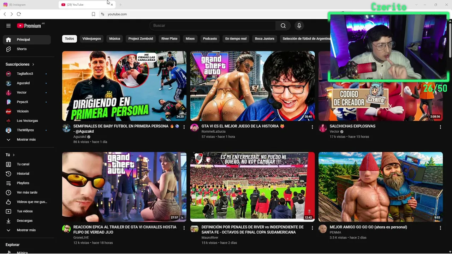Open TheWillyrex subscription channel
452x254 pixels.
[27, 130]
